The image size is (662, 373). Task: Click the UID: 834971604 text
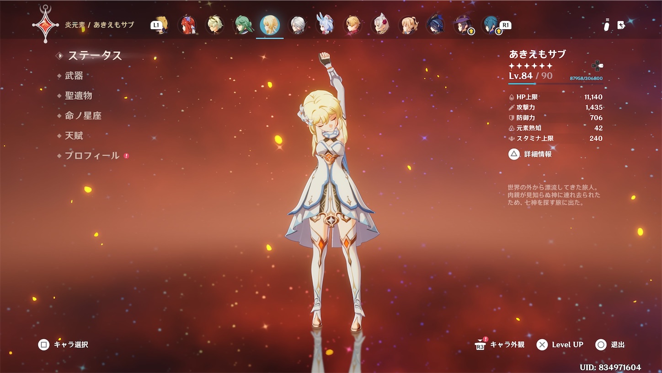tap(610, 368)
